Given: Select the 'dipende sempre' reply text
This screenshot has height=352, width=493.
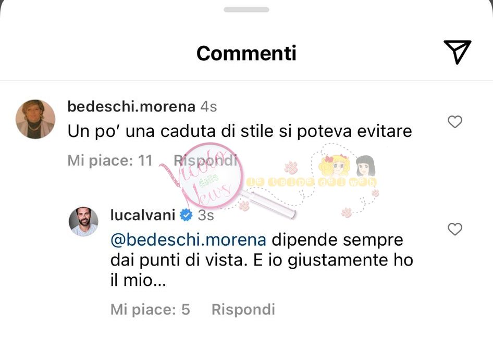Looking at the screenshot, I should (337, 240).
